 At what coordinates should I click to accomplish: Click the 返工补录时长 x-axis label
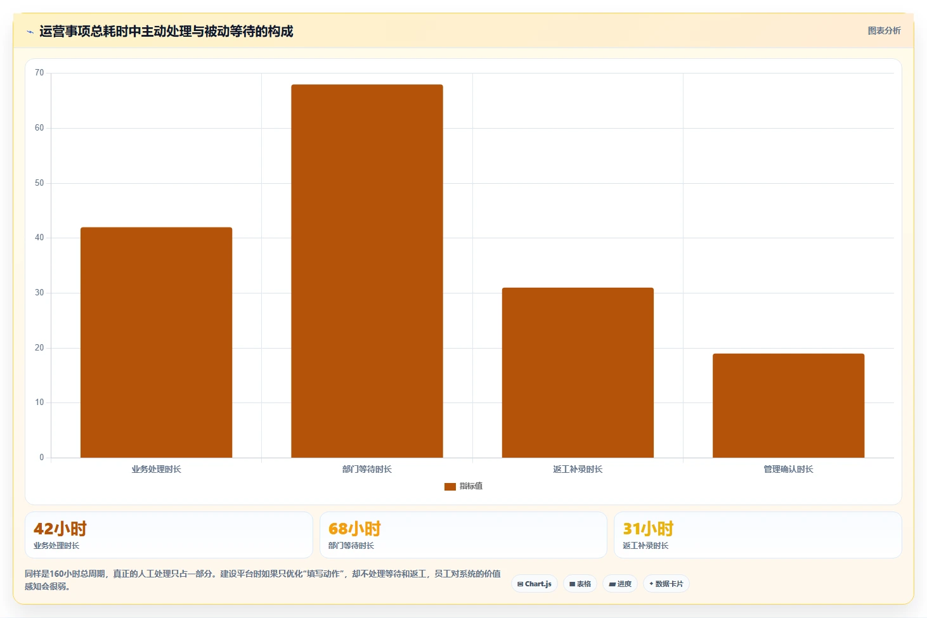click(x=578, y=469)
